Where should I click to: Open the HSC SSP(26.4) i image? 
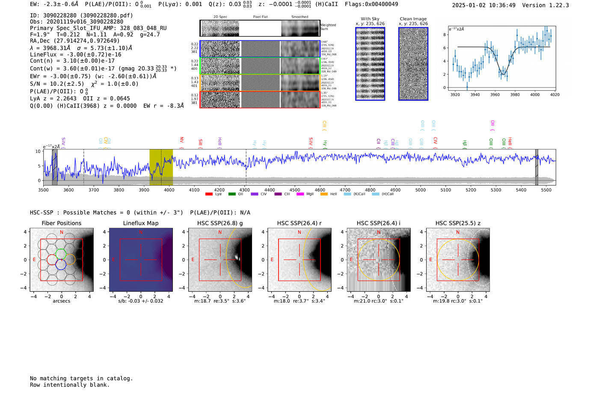pyautogui.click(x=379, y=260)
